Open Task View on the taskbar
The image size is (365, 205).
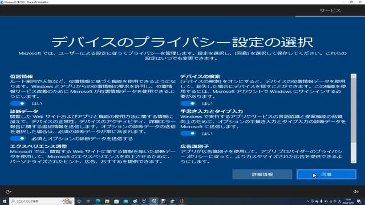(x=88, y=201)
